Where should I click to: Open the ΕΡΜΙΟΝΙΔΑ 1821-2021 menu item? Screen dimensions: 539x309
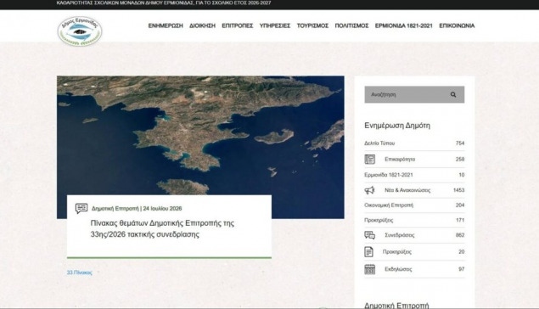pyautogui.click(x=403, y=25)
